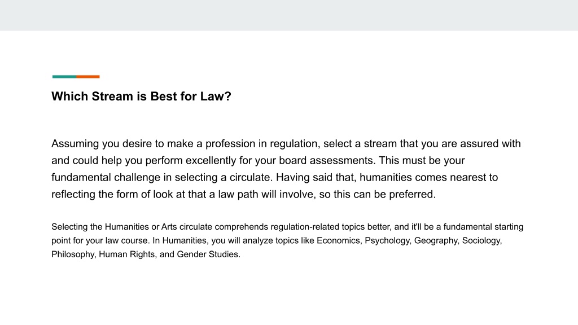Click the word "Philosophy," on the last line

click(x=74, y=254)
